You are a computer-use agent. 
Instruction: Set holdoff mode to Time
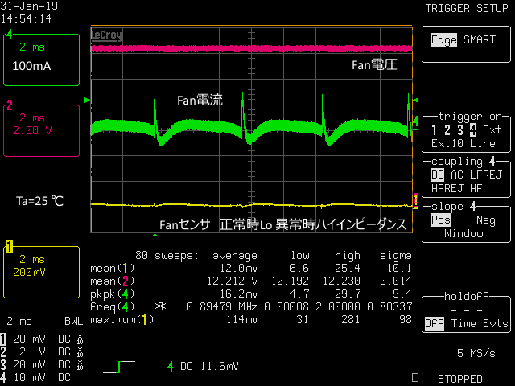pyautogui.click(x=463, y=323)
